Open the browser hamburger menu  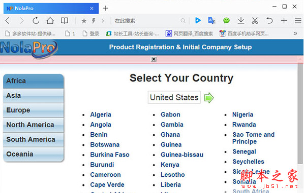click(298, 20)
